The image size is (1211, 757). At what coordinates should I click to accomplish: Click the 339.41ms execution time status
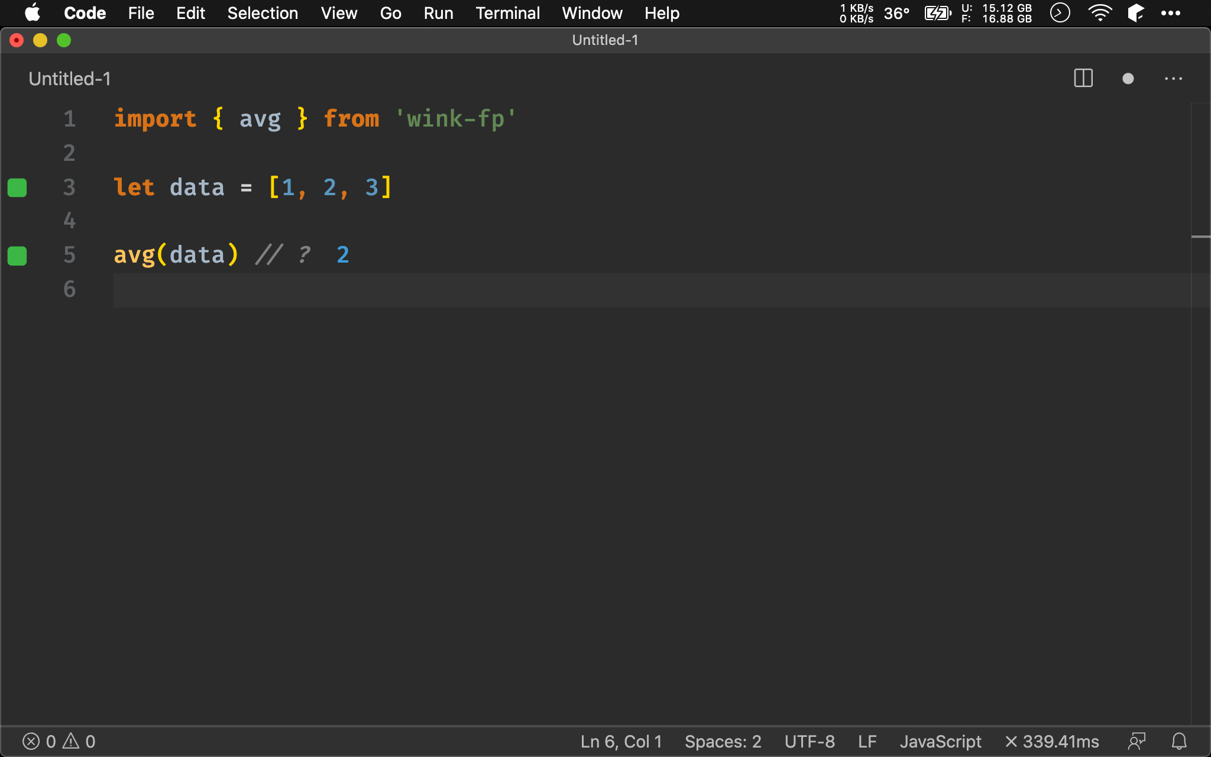click(x=1052, y=741)
